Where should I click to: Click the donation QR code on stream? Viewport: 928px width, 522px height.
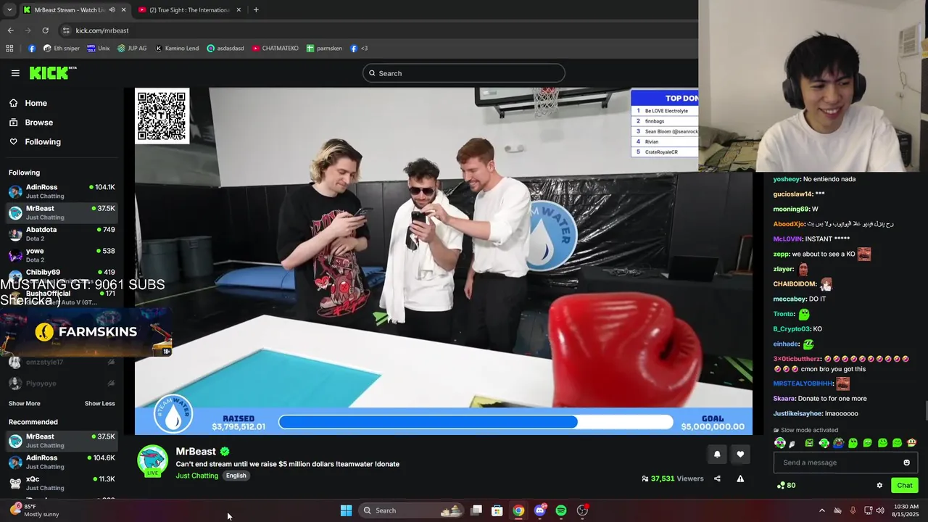(x=162, y=116)
